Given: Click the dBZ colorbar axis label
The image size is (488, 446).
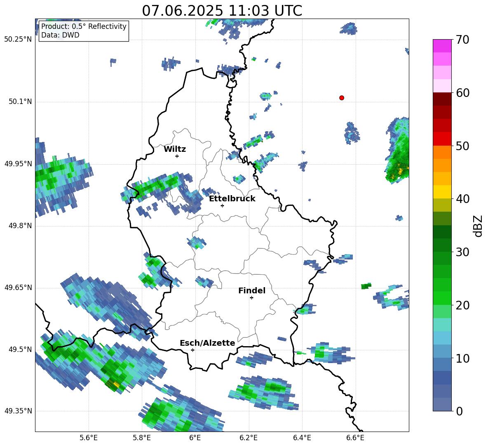Looking at the screenshot, I should [479, 226].
